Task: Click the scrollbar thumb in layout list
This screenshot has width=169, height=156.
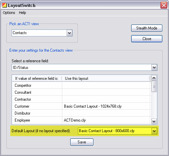Action: [x=154, y=86]
